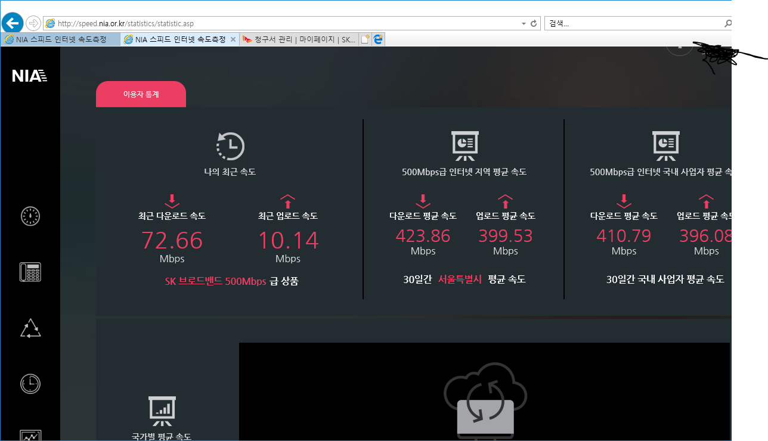Click the regional average presentation chart icon
Screen dimensions: 768x441
[x=464, y=146]
